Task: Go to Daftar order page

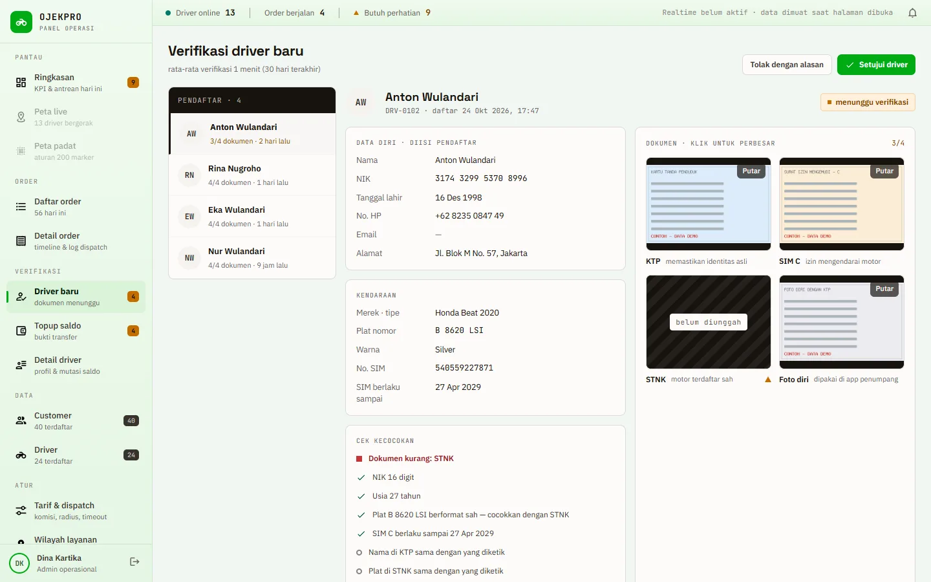Action: tap(76, 207)
